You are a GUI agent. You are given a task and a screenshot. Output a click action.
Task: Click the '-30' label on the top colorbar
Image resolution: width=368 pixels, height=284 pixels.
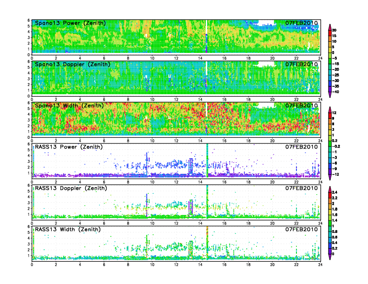[335, 81]
